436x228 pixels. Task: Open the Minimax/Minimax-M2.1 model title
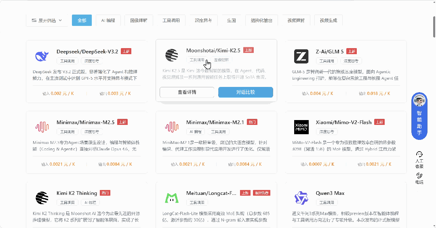pyautogui.click(x=215, y=122)
